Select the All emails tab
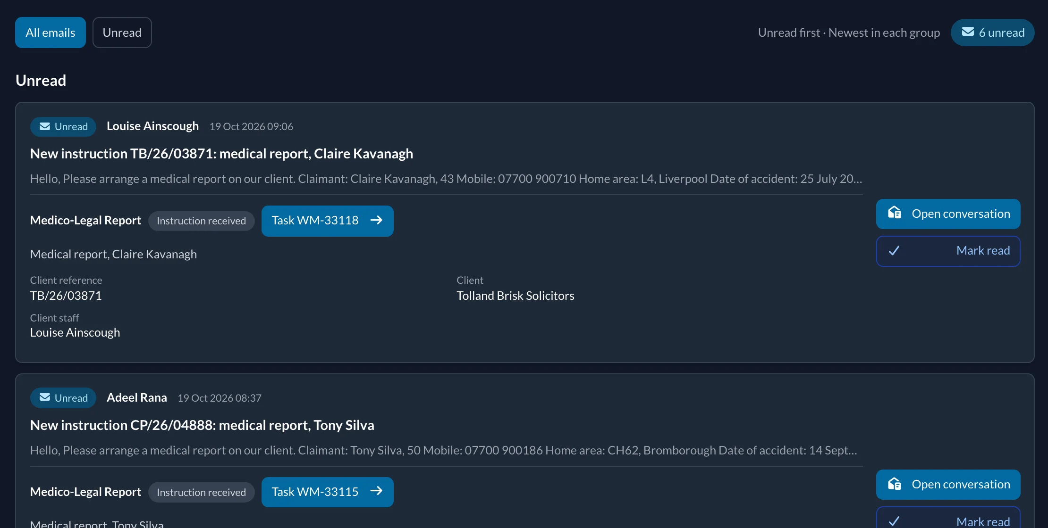 (51, 33)
